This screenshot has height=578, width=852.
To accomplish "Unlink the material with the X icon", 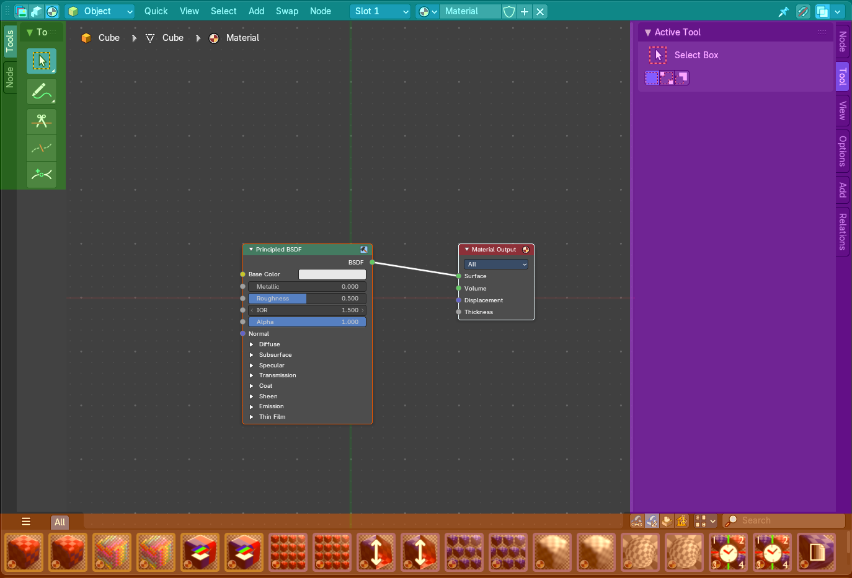I will tap(540, 11).
